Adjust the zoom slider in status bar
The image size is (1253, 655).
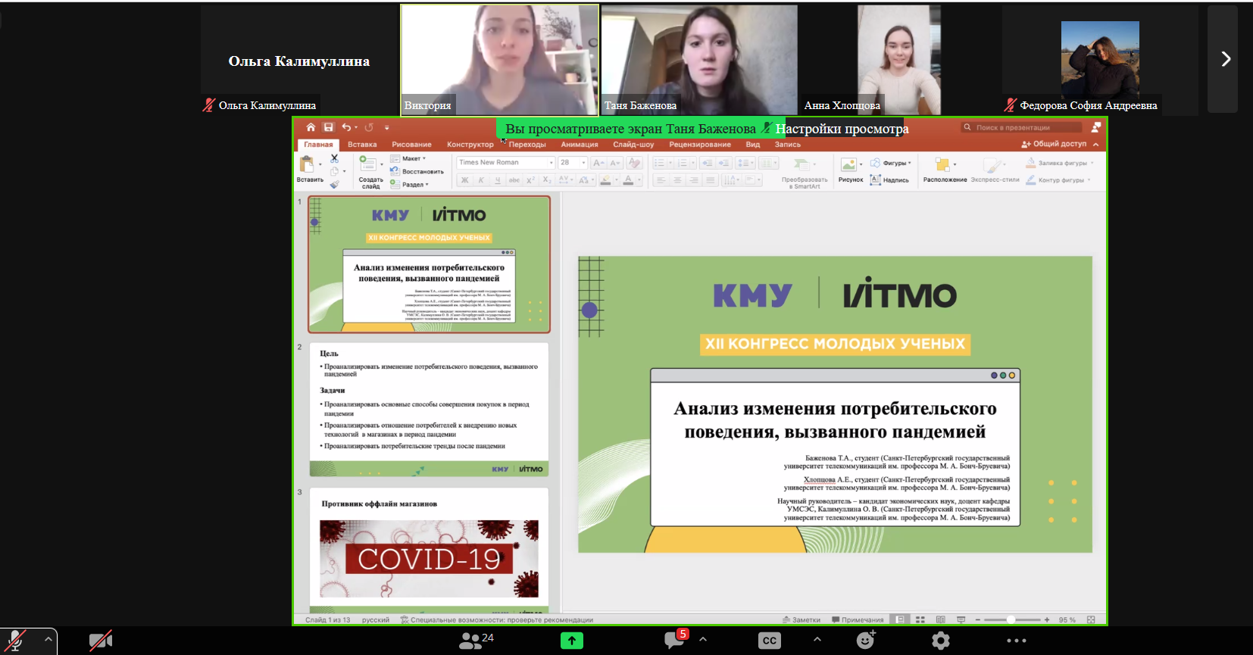coord(1011,619)
